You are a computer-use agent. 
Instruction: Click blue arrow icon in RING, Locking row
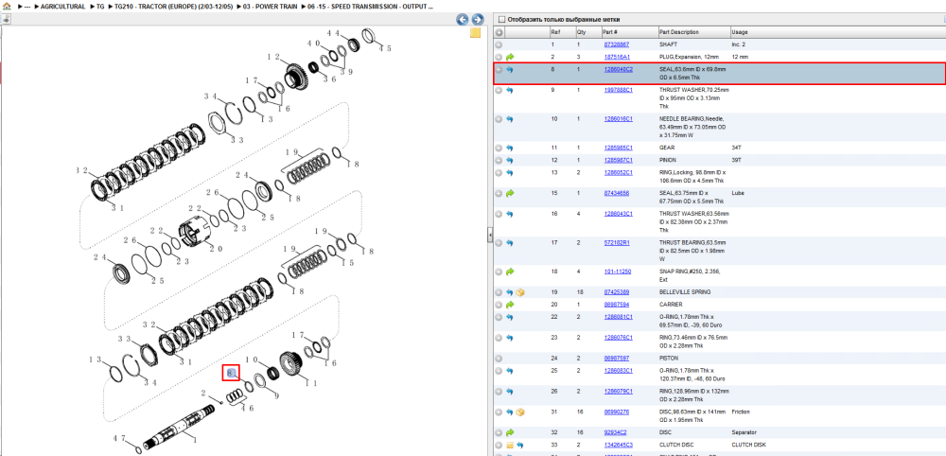point(509,173)
